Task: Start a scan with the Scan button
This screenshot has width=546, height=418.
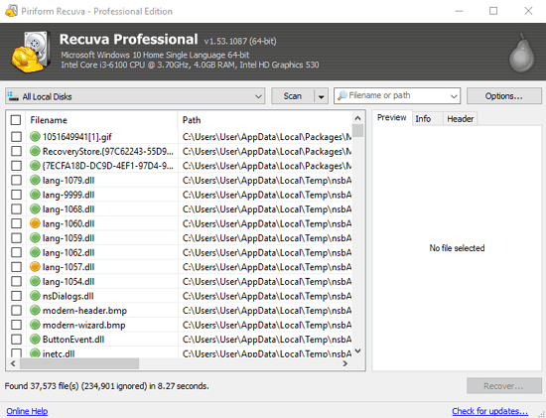Action: (293, 96)
